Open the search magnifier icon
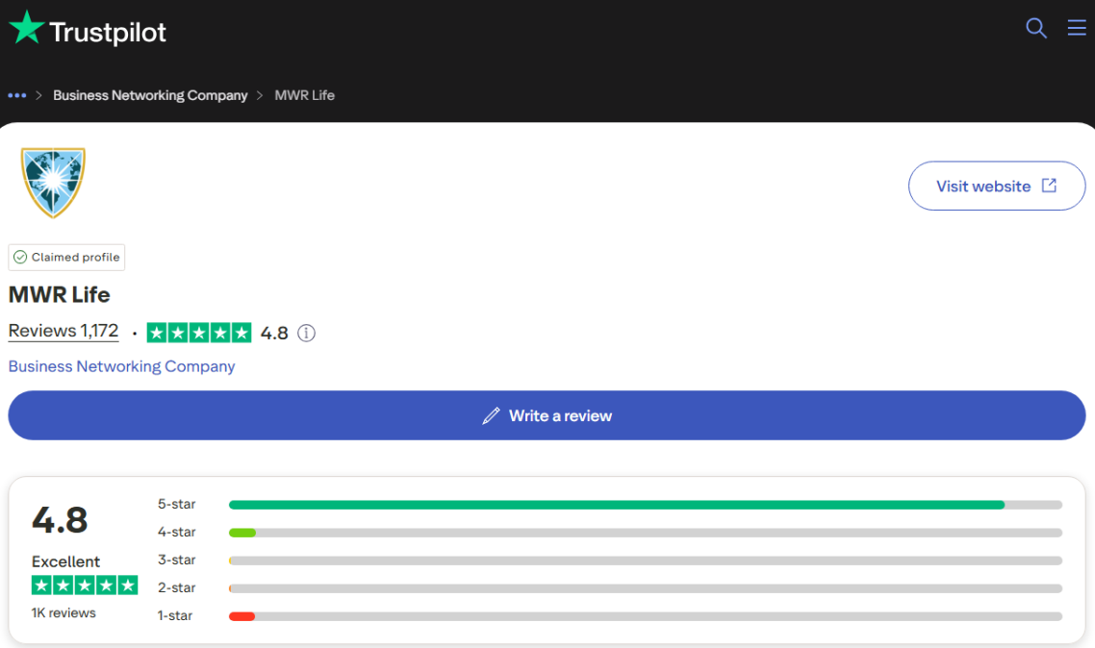 point(1035,28)
